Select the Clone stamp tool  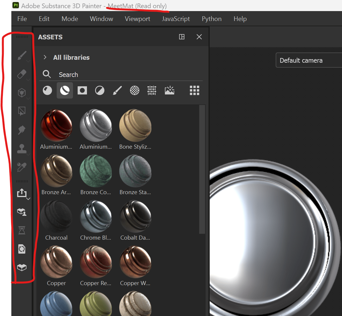[x=22, y=149]
